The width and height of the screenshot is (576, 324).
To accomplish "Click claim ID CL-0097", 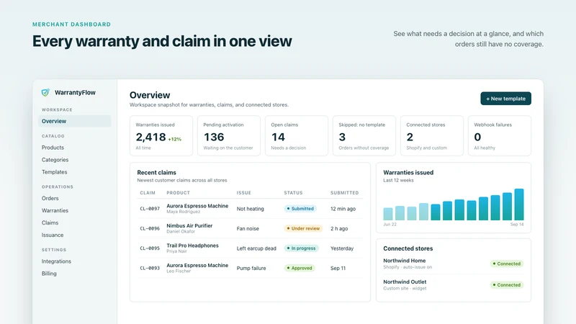I will pyautogui.click(x=150, y=209).
